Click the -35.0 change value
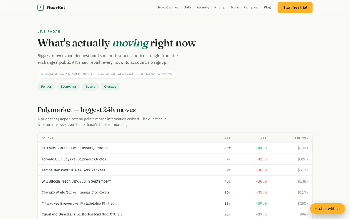 tap(261, 192)
